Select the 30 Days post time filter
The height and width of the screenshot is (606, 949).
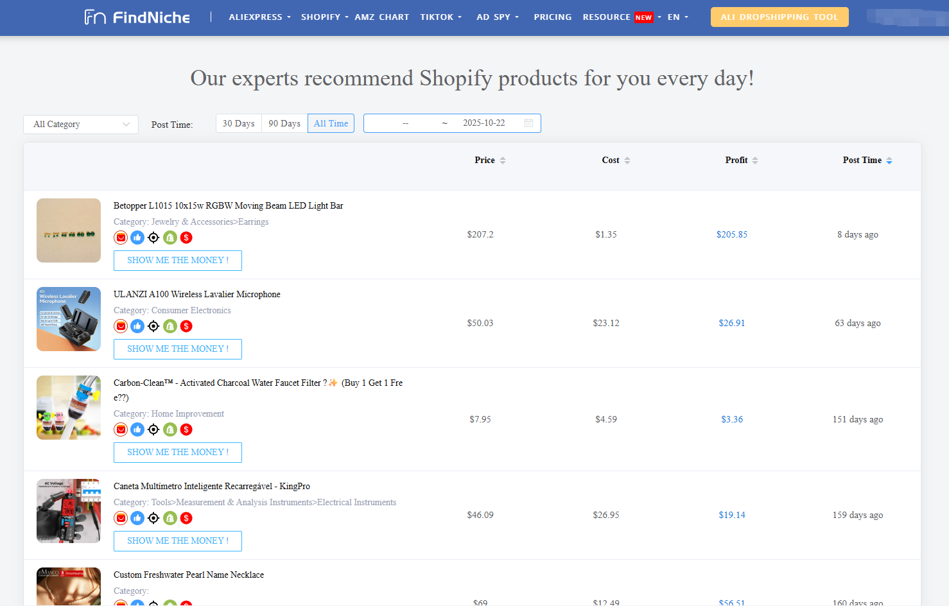239,123
